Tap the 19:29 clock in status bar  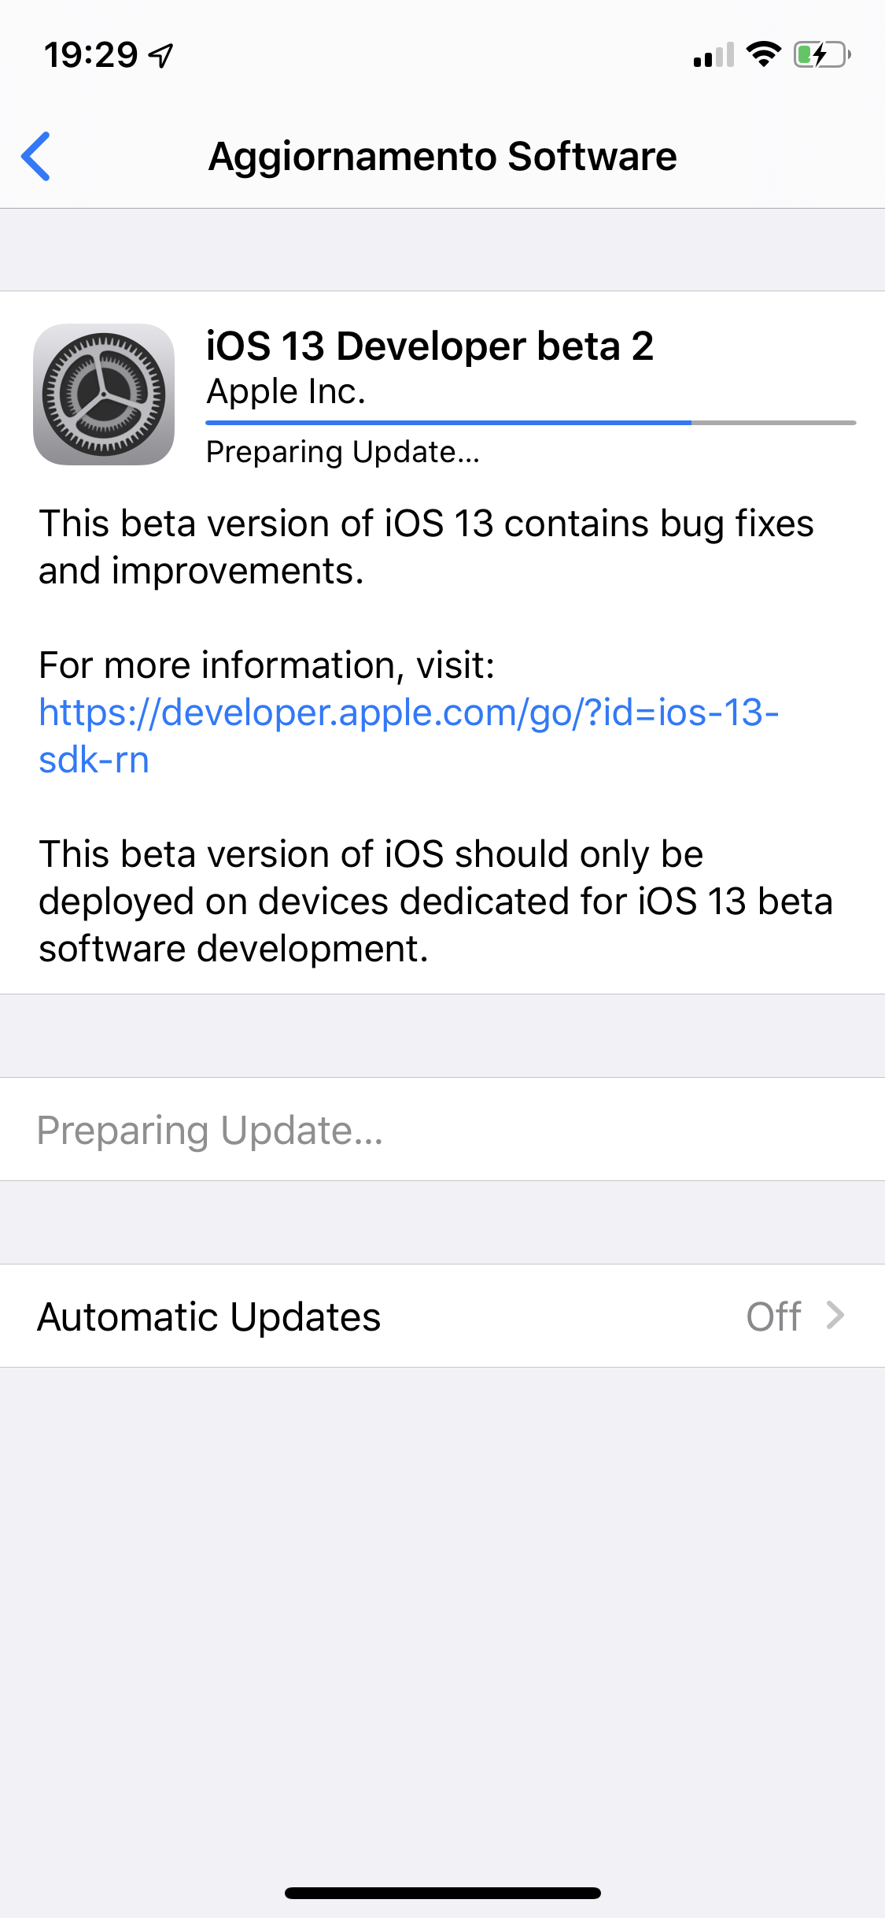91,55
